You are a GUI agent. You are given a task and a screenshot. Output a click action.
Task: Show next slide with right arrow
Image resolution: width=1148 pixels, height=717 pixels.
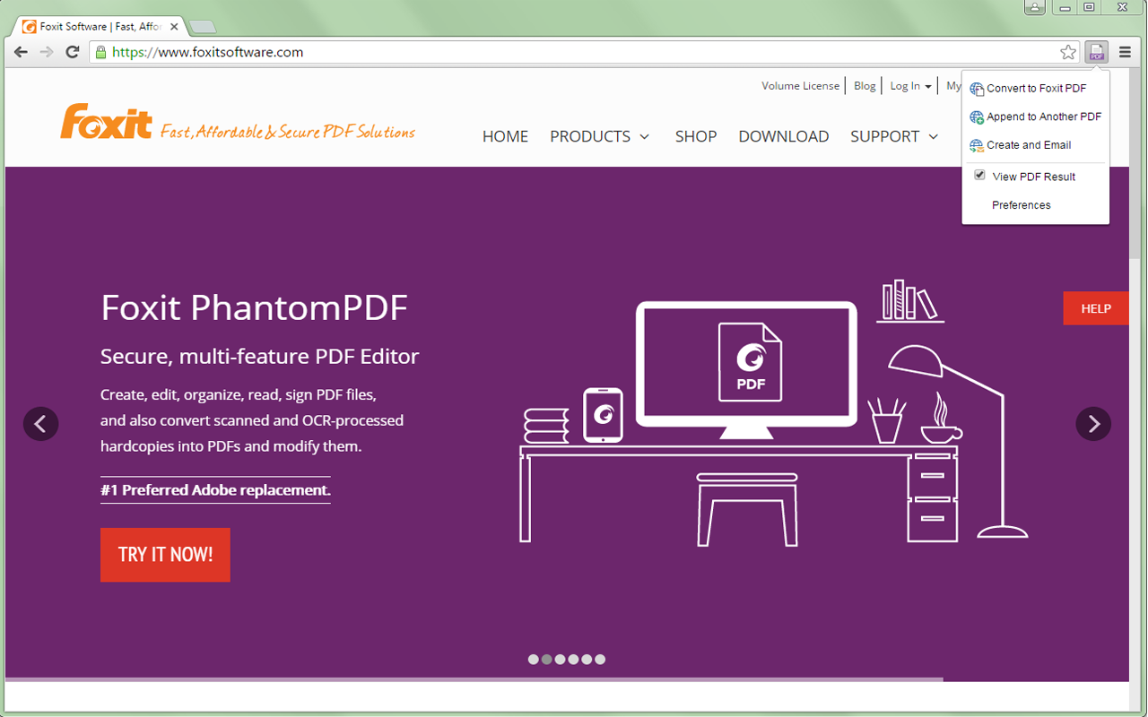coord(1092,424)
